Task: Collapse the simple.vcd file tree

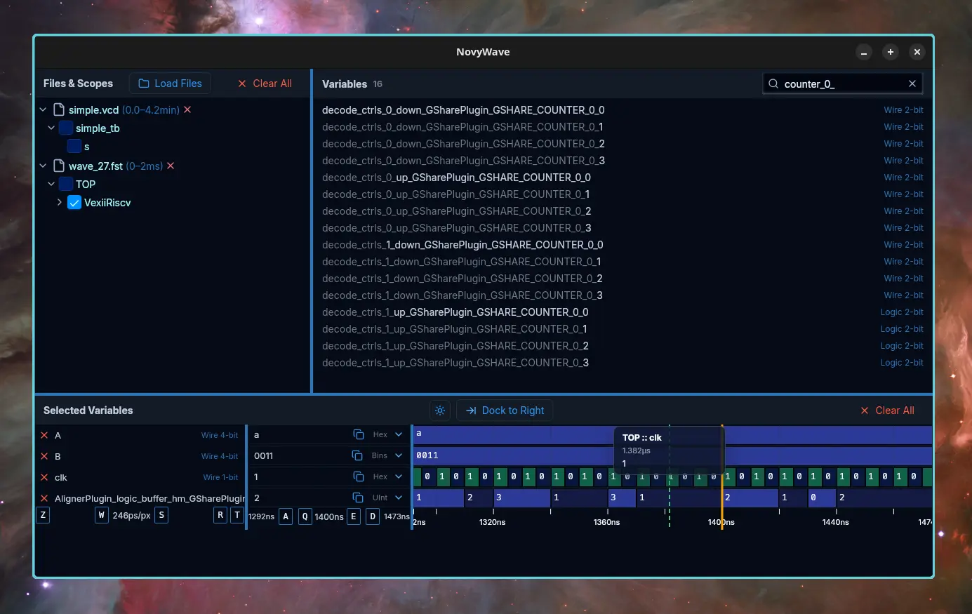Action: 43,110
